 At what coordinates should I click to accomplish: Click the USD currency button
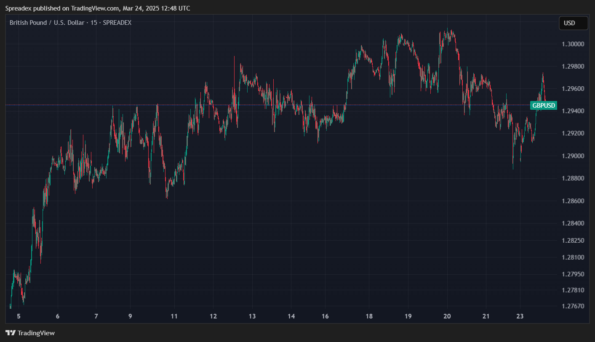(573, 23)
